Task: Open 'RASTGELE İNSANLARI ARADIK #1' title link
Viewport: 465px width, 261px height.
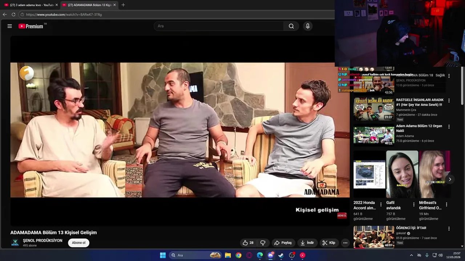Action: (x=420, y=102)
